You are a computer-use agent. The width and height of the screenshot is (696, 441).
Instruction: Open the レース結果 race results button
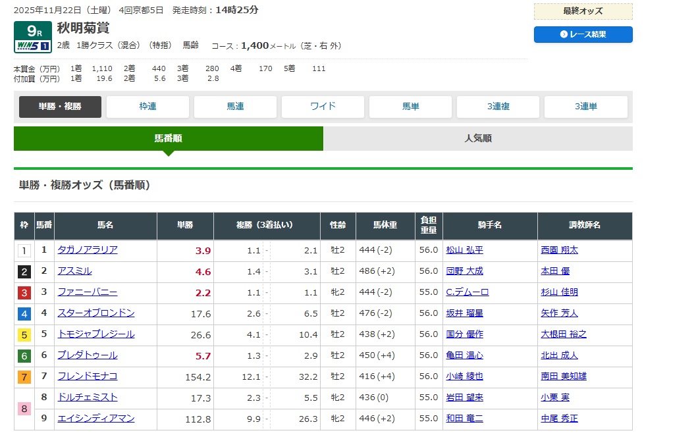(583, 34)
